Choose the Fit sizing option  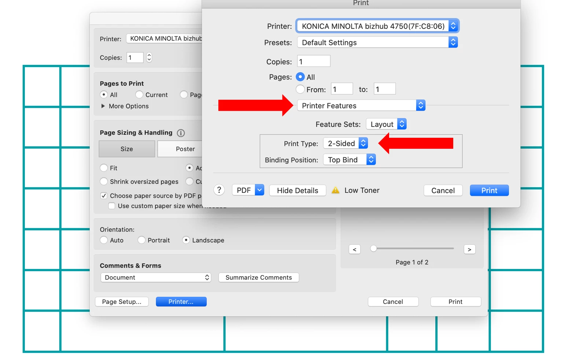point(104,168)
